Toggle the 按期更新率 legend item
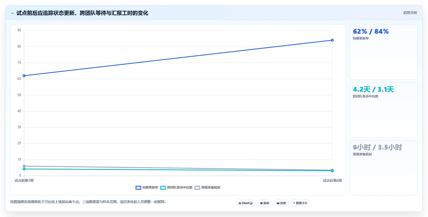 [147, 188]
